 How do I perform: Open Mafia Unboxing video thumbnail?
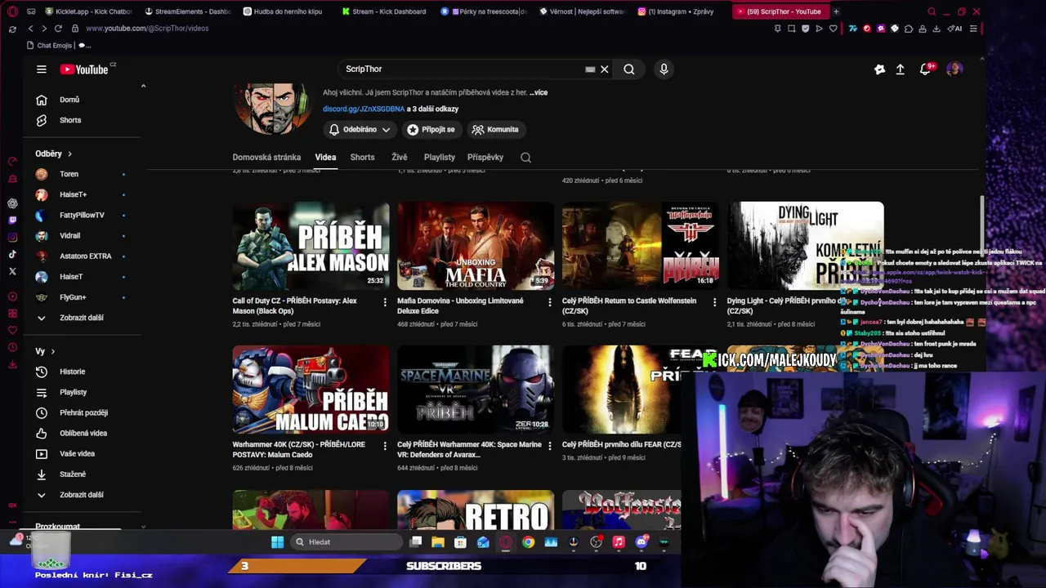point(476,246)
